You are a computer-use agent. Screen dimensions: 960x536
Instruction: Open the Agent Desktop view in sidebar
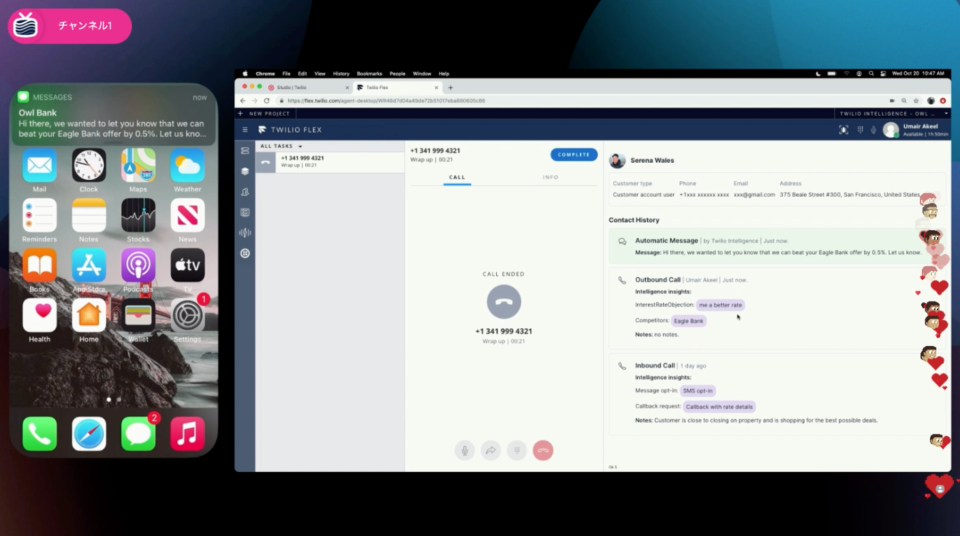tap(245, 151)
